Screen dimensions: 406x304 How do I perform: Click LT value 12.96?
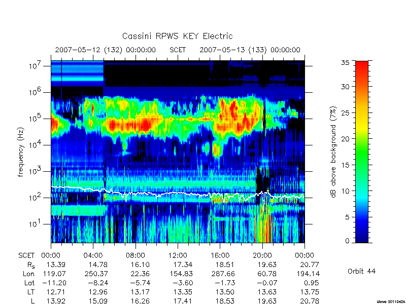point(98,292)
